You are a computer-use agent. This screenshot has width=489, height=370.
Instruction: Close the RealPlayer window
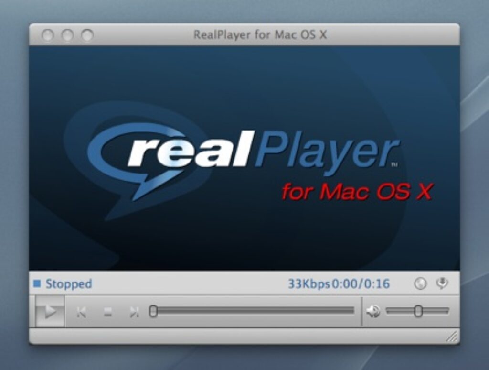click(48, 35)
